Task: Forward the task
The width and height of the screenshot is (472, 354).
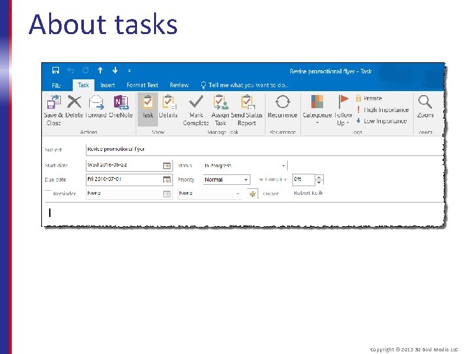Action: click(x=96, y=106)
